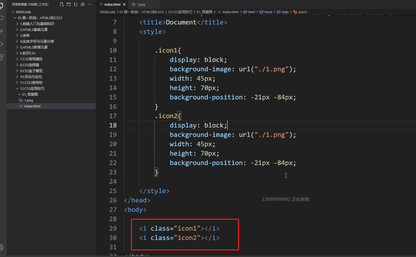Click the .icon2{ selector on line 17

point(168,116)
